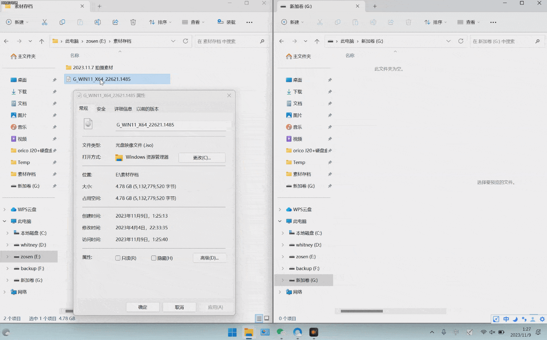Click the back arrow in the G: window
This screenshot has width=547, height=340.
tap(281, 41)
